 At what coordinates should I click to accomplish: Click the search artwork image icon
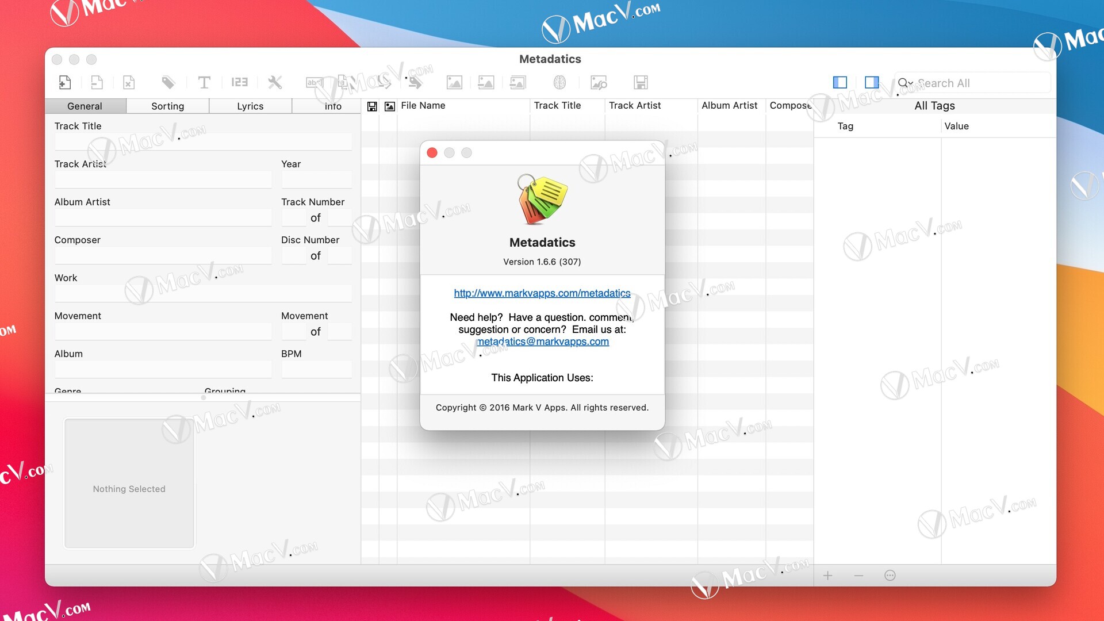[599, 83]
